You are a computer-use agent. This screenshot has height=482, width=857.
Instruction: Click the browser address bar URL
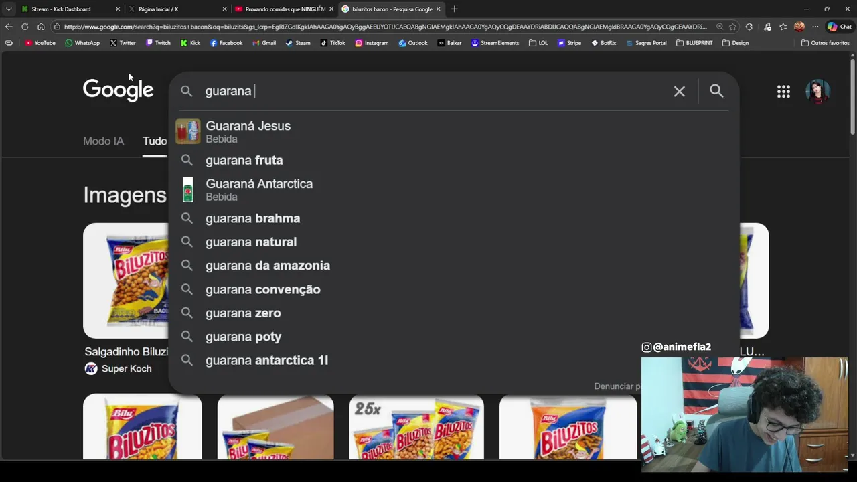pyautogui.click(x=385, y=27)
